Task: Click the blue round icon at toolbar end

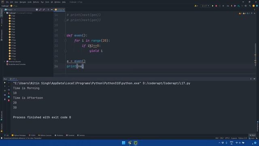Action: tap(257, 6)
